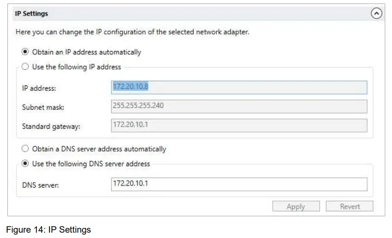
Task: Focus the Standard gateway input box
Action: point(239,126)
